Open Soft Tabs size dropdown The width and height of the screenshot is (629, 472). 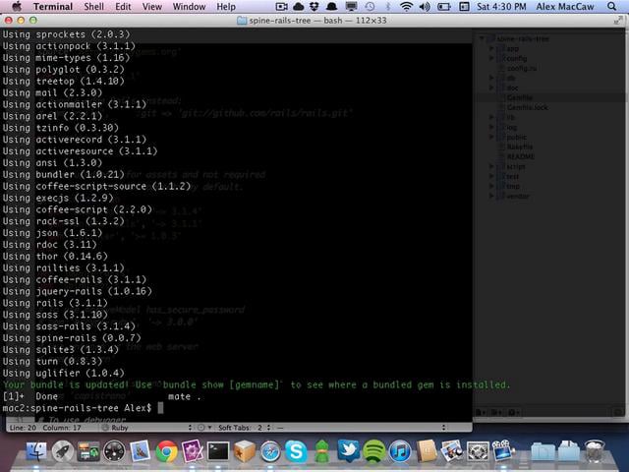(245, 428)
